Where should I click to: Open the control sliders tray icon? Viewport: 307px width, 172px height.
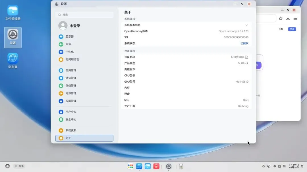(x=284, y=166)
